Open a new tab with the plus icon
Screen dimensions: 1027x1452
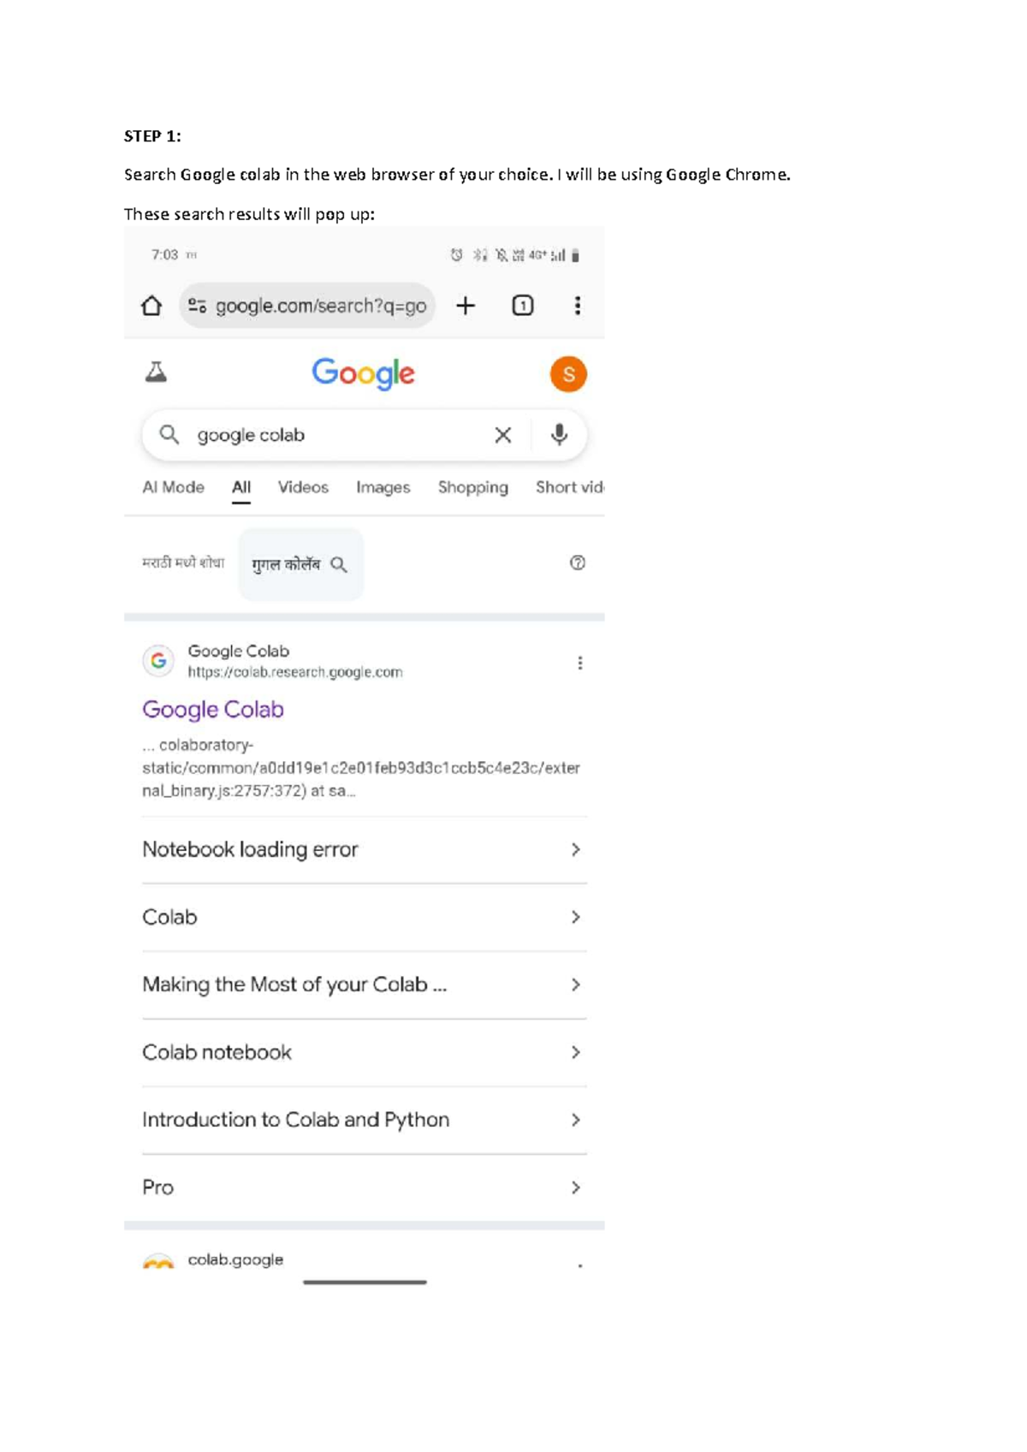[x=465, y=306]
